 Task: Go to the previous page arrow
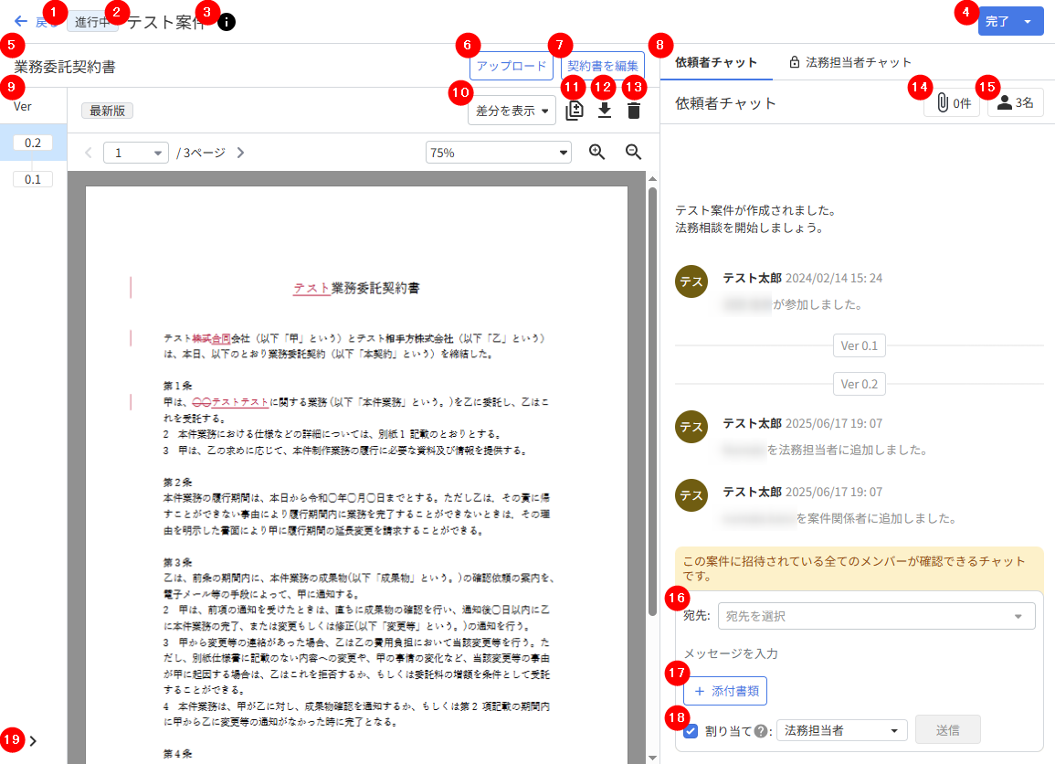pos(89,153)
